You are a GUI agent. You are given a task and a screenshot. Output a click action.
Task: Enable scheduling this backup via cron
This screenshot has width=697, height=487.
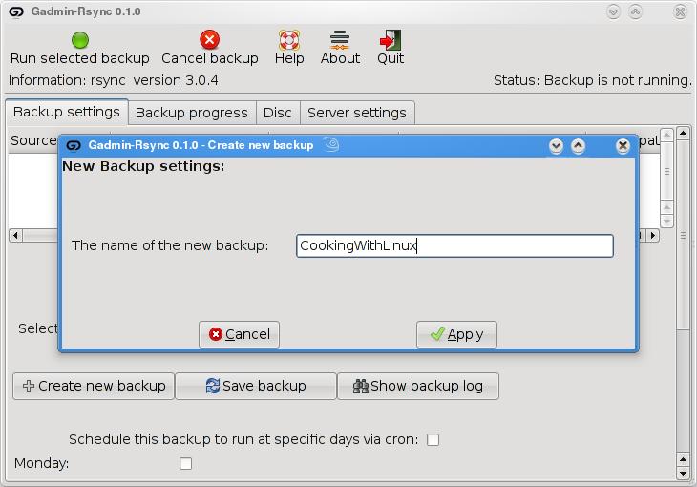click(433, 440)
